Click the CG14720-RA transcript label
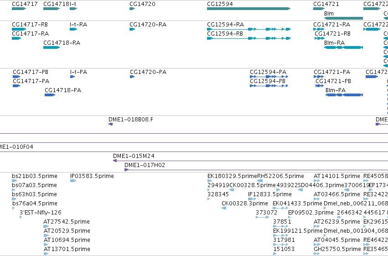388x256 pixels. click(148, 25)
